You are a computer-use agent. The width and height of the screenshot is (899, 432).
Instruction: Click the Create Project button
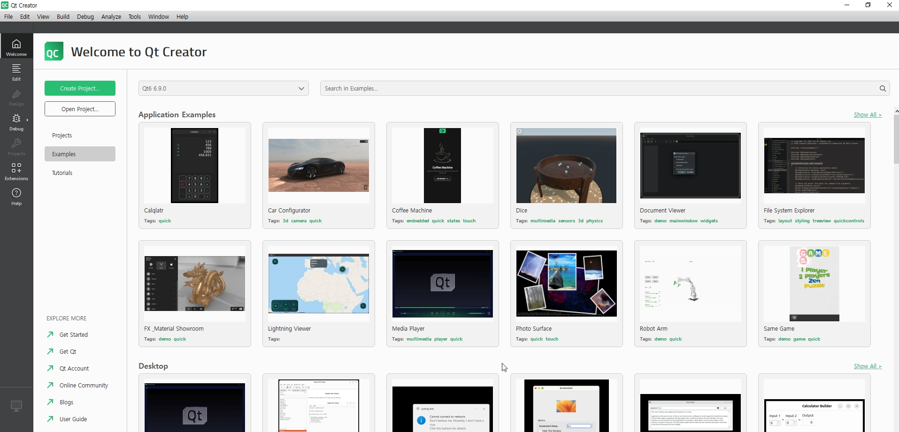(x=80, y=88)
